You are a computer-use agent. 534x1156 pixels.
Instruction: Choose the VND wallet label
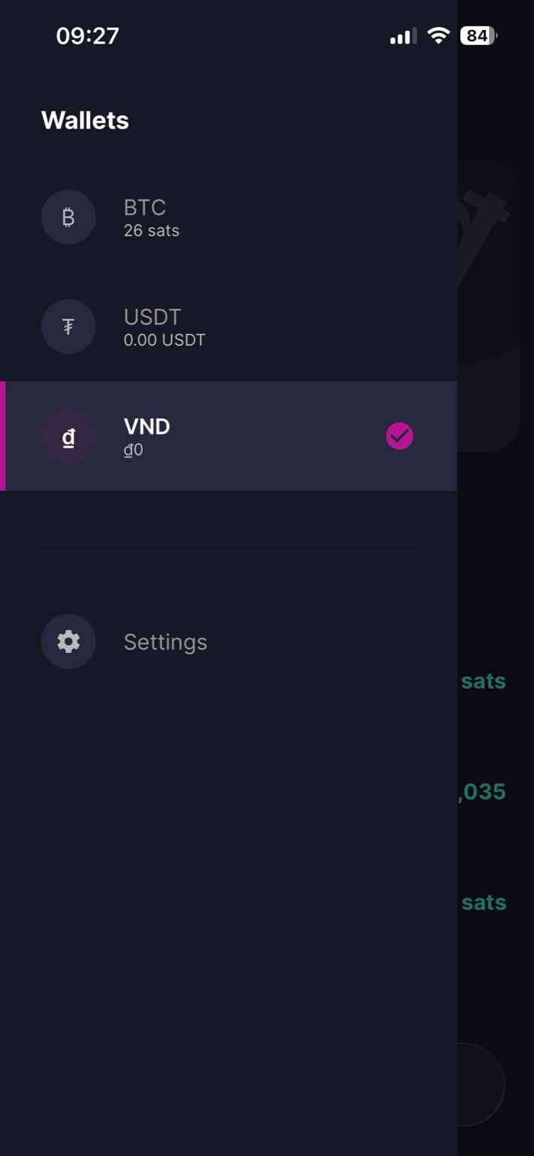click(147, 426)
